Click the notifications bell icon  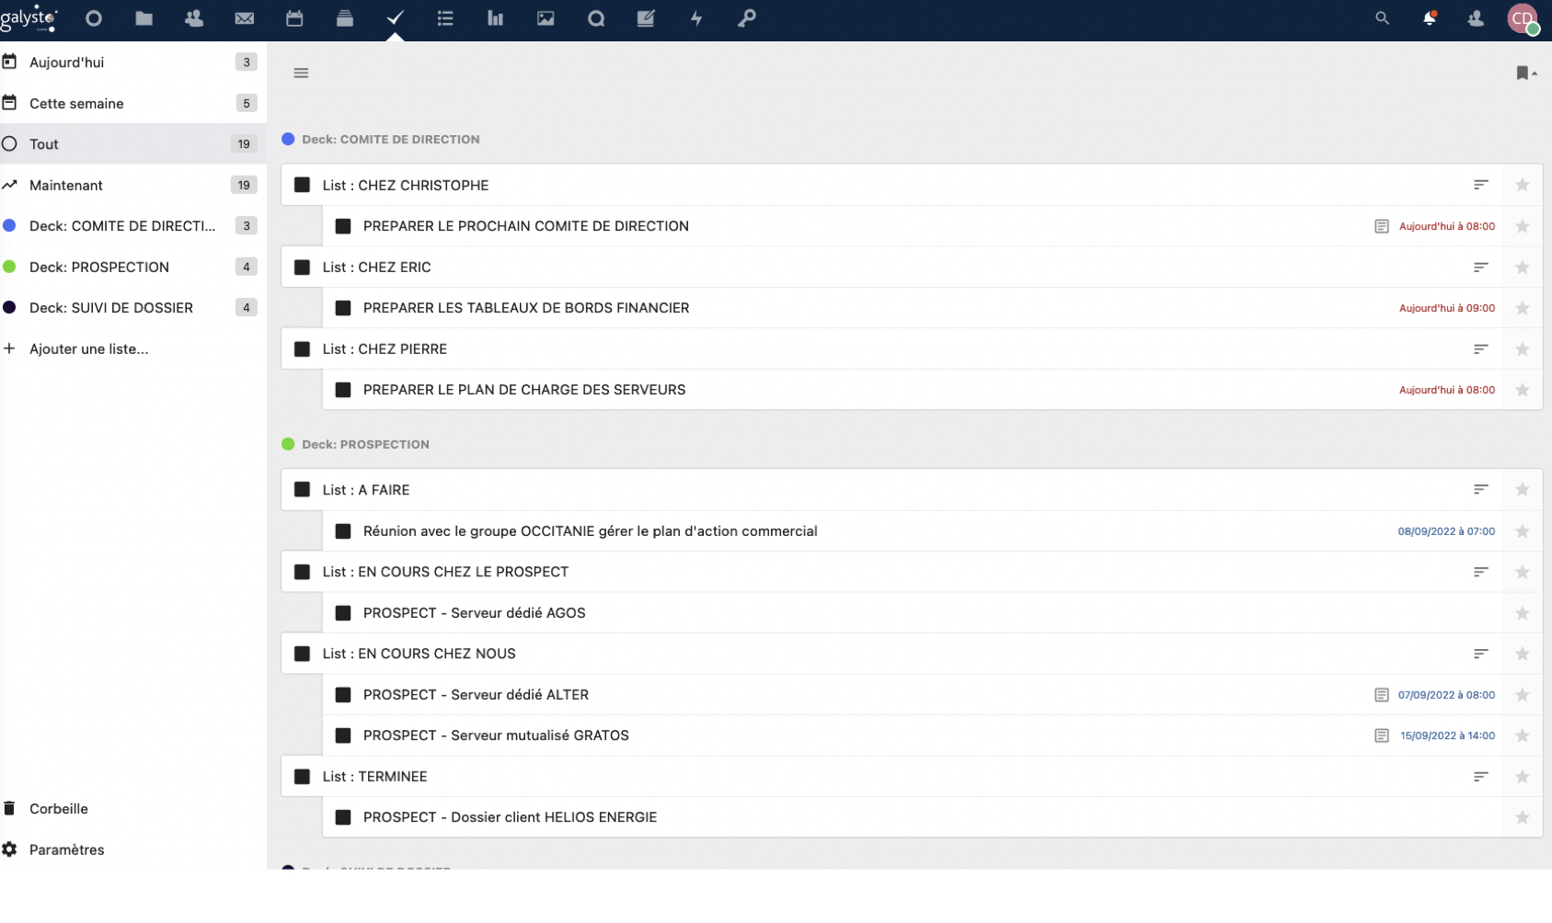click(1429, 18)
